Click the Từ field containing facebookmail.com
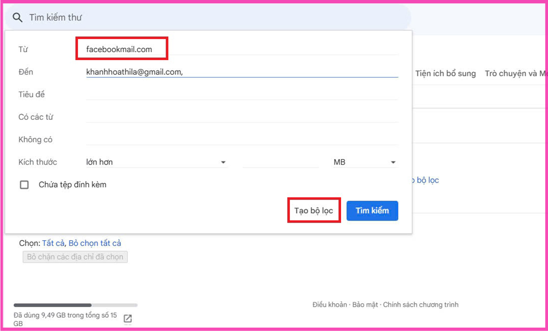Viewport: 548px width, 331px height. [242, 49]
